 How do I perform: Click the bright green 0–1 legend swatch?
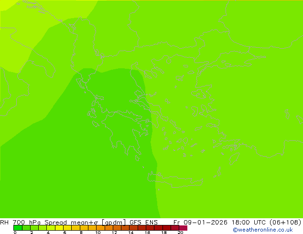pos(18,228)
